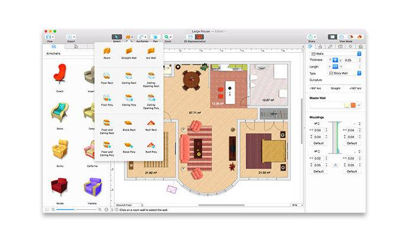402x241 pixels.
Task: Click lower-left moulding Default button
Action: pos(319,171)
